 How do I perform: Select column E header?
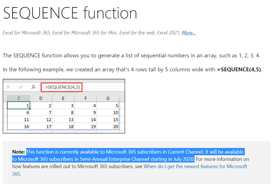coord(63,98)
